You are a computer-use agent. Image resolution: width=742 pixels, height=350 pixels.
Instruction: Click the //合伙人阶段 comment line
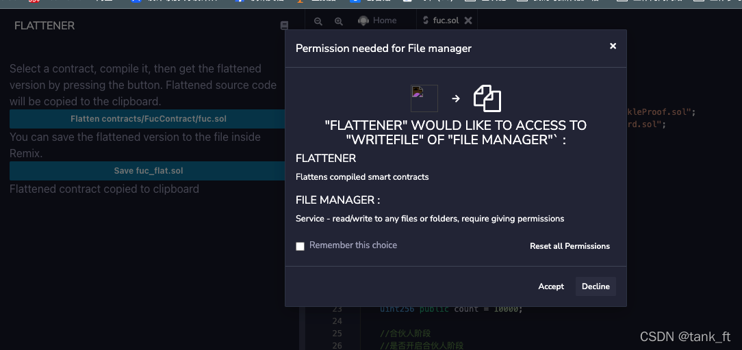[405, 334]
